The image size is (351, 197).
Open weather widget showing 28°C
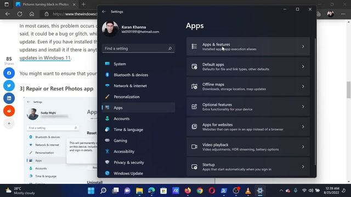[x=20, y=190]
